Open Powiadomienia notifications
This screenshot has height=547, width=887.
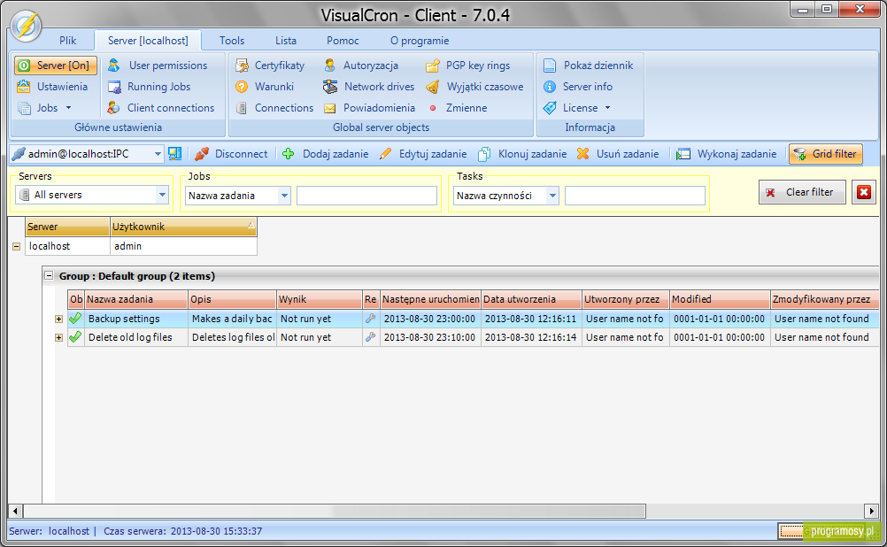coord(369,108)
